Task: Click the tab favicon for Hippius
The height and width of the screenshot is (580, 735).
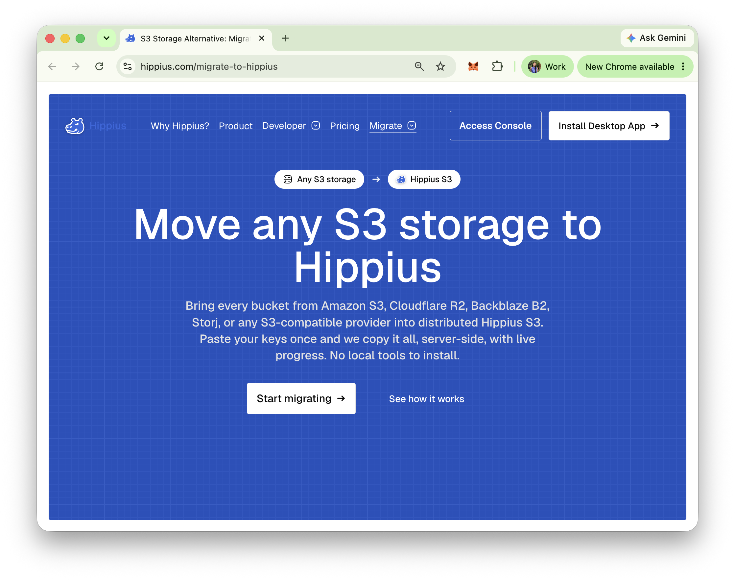Action: 130,38
